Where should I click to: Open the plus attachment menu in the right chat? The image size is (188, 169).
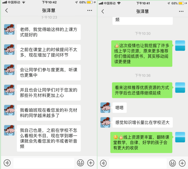182,163
